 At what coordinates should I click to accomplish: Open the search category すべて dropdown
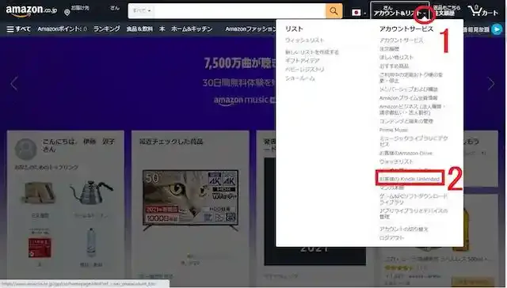click(142, 11)
